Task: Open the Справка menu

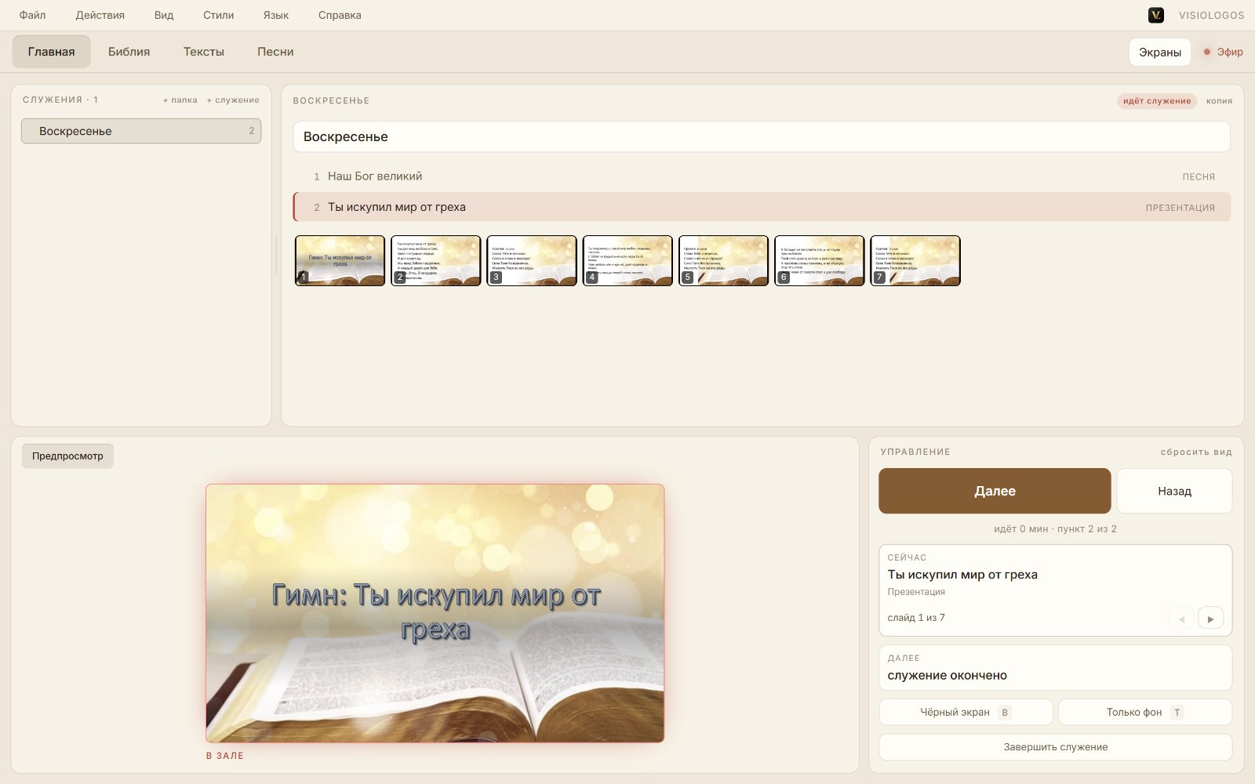Action: click(340, 15)
